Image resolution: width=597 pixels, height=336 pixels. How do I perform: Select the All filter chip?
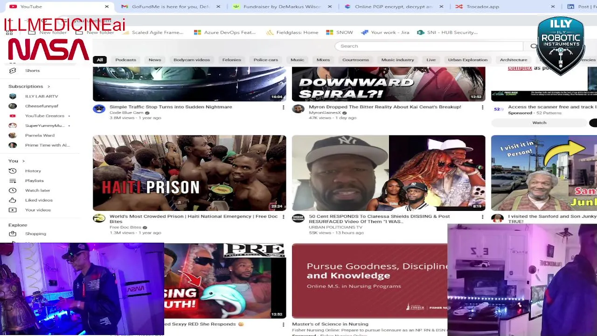click(x=100, y=60)
